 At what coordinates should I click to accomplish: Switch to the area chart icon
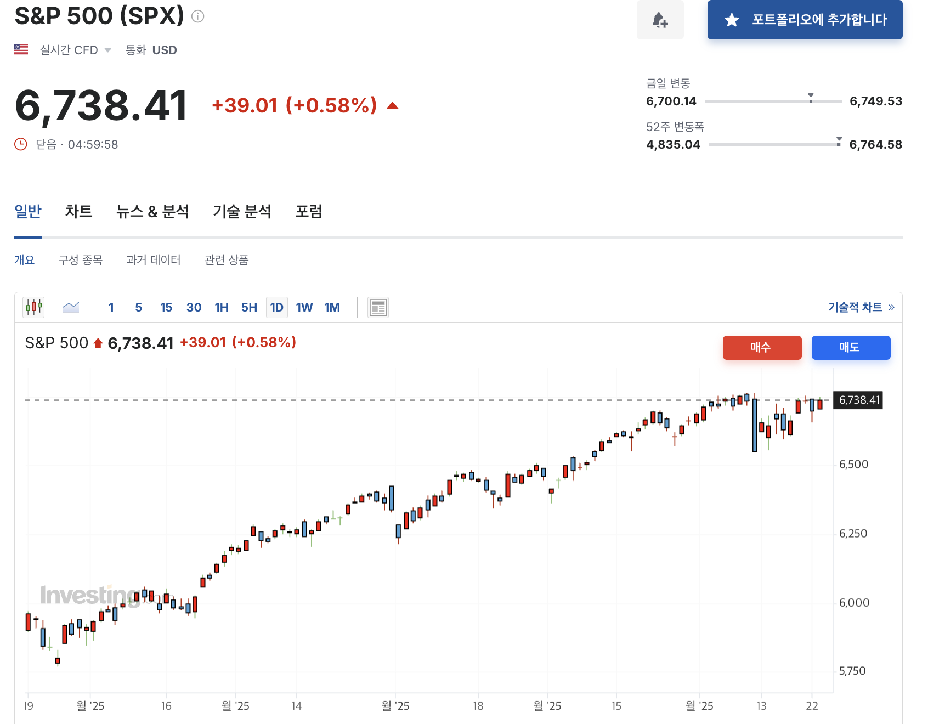point(70,307)
